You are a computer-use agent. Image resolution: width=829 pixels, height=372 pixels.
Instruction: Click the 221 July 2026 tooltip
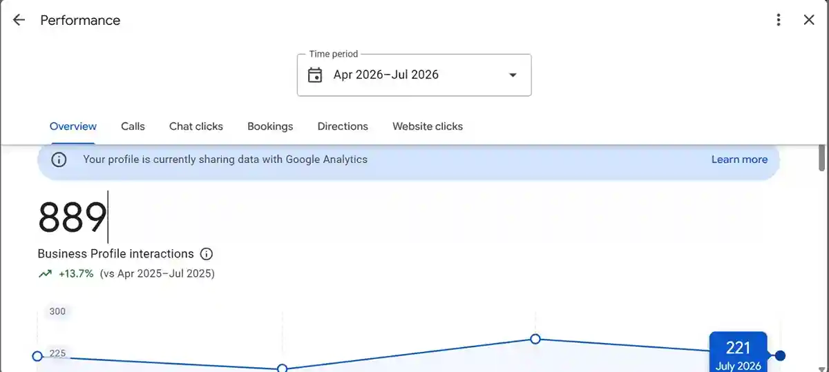(738, 352)
